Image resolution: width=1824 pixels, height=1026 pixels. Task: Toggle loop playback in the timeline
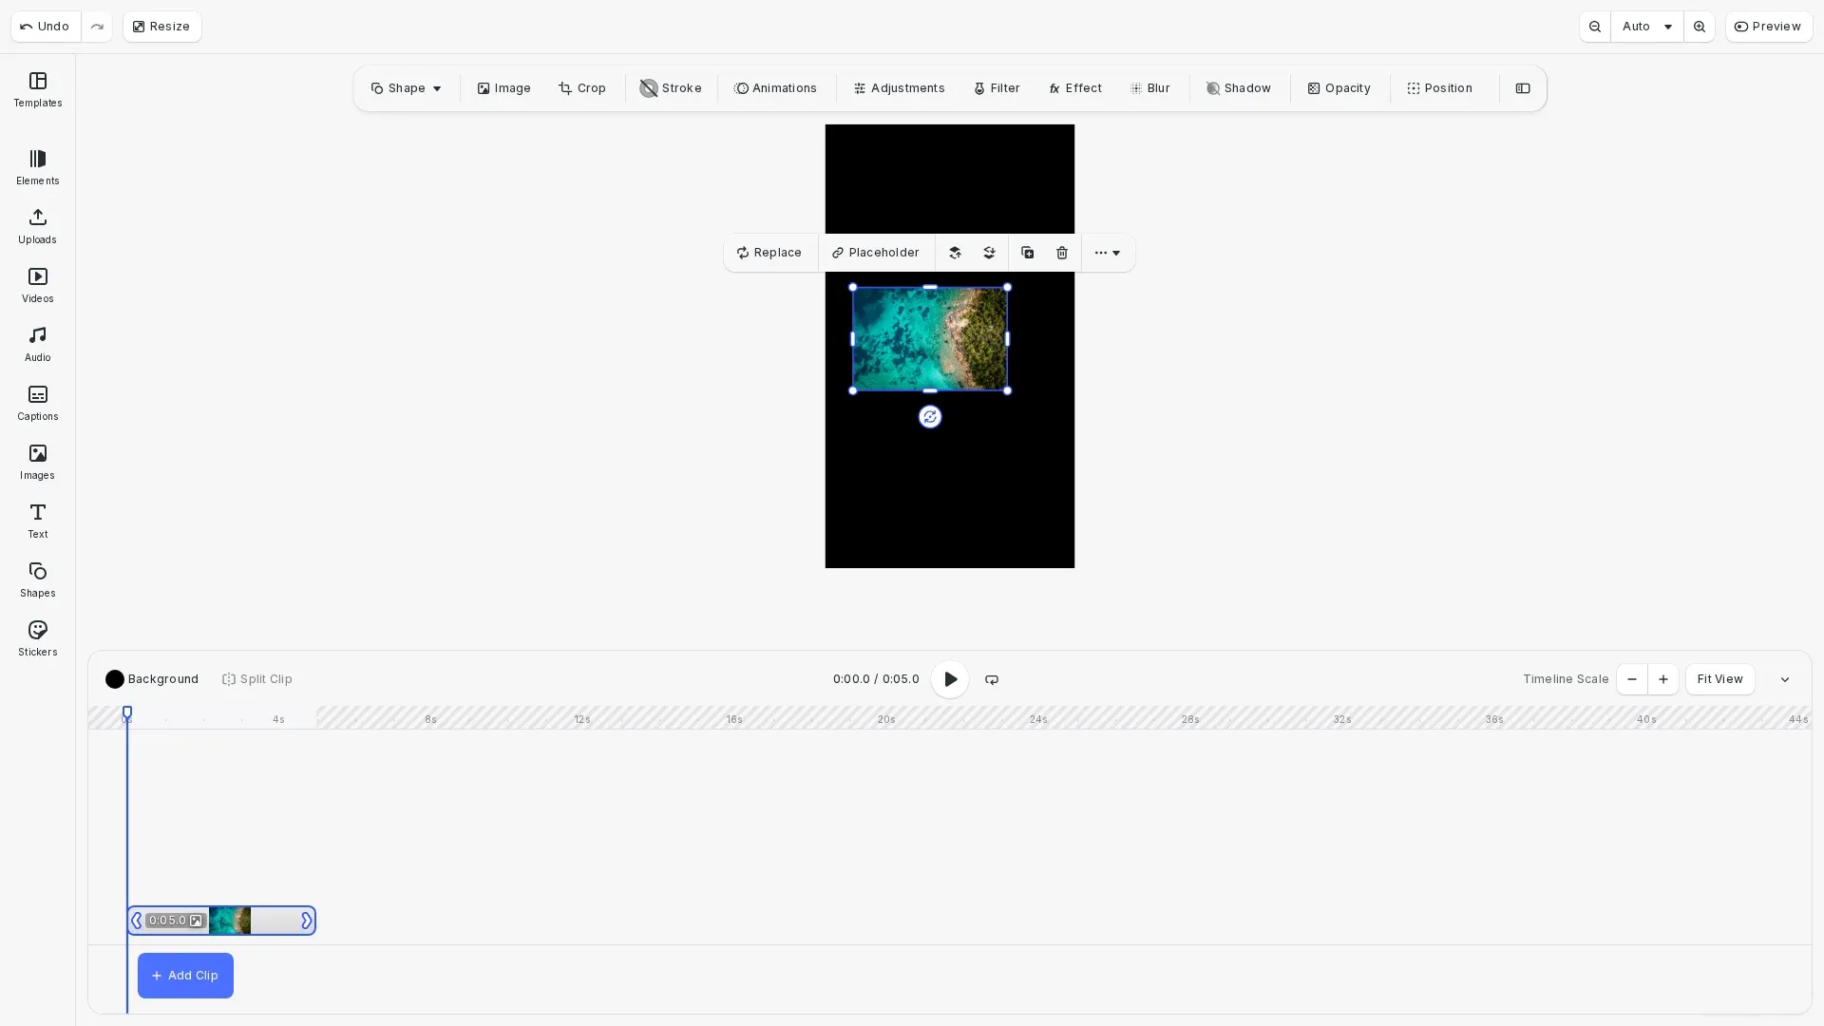(991, 679)
